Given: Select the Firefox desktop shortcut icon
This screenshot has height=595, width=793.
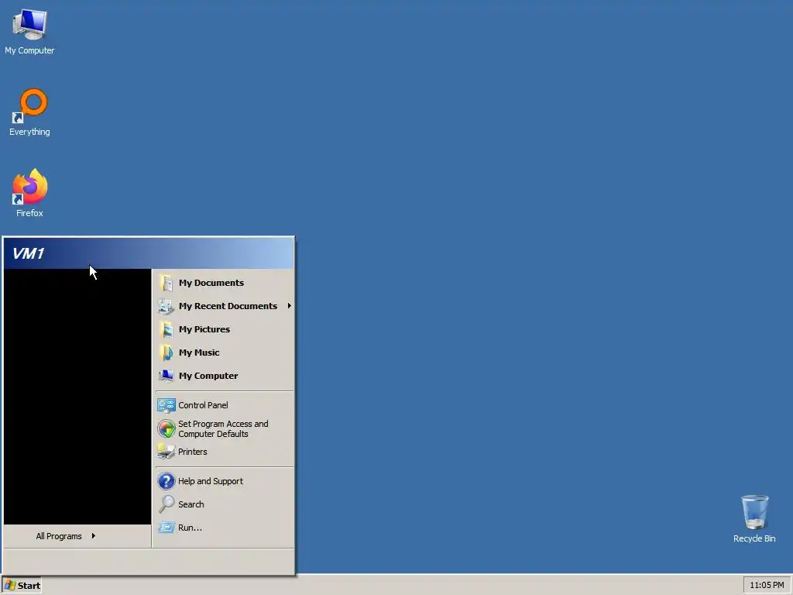Looking at the screenshot, I should click(x=29, y=186).
